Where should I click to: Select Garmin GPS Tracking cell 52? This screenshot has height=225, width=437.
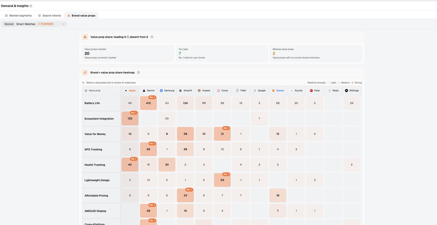pyautogui.click(x=148, y=149)
